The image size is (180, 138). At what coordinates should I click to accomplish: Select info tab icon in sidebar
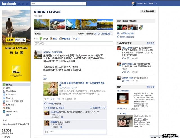[4, 88]
